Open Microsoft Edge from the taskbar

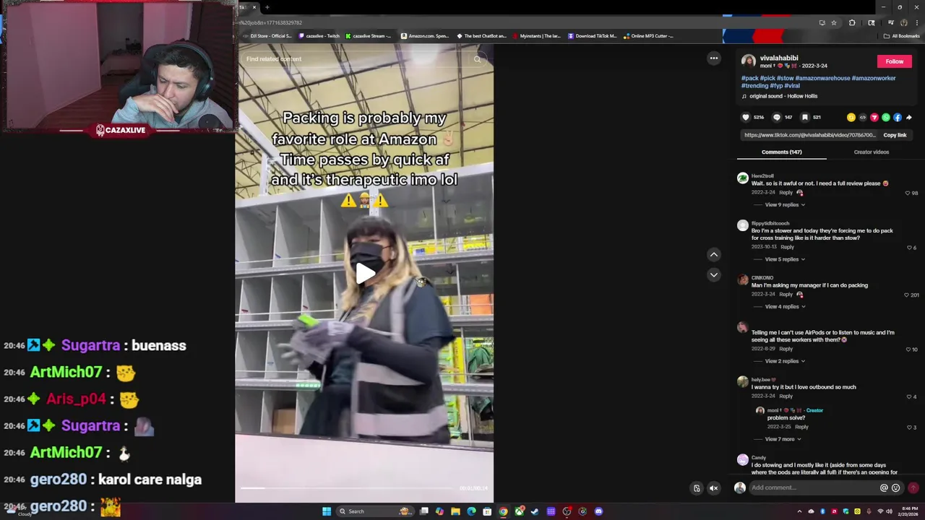[471, 511]
